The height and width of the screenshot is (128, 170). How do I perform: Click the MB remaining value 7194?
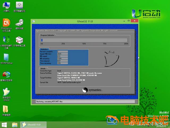click(63, 58)
